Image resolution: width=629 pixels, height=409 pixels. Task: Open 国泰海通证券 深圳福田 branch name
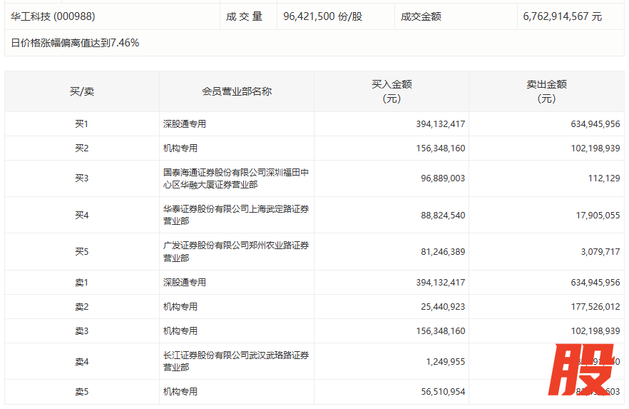pyautogui.click(x=235, y=178)
